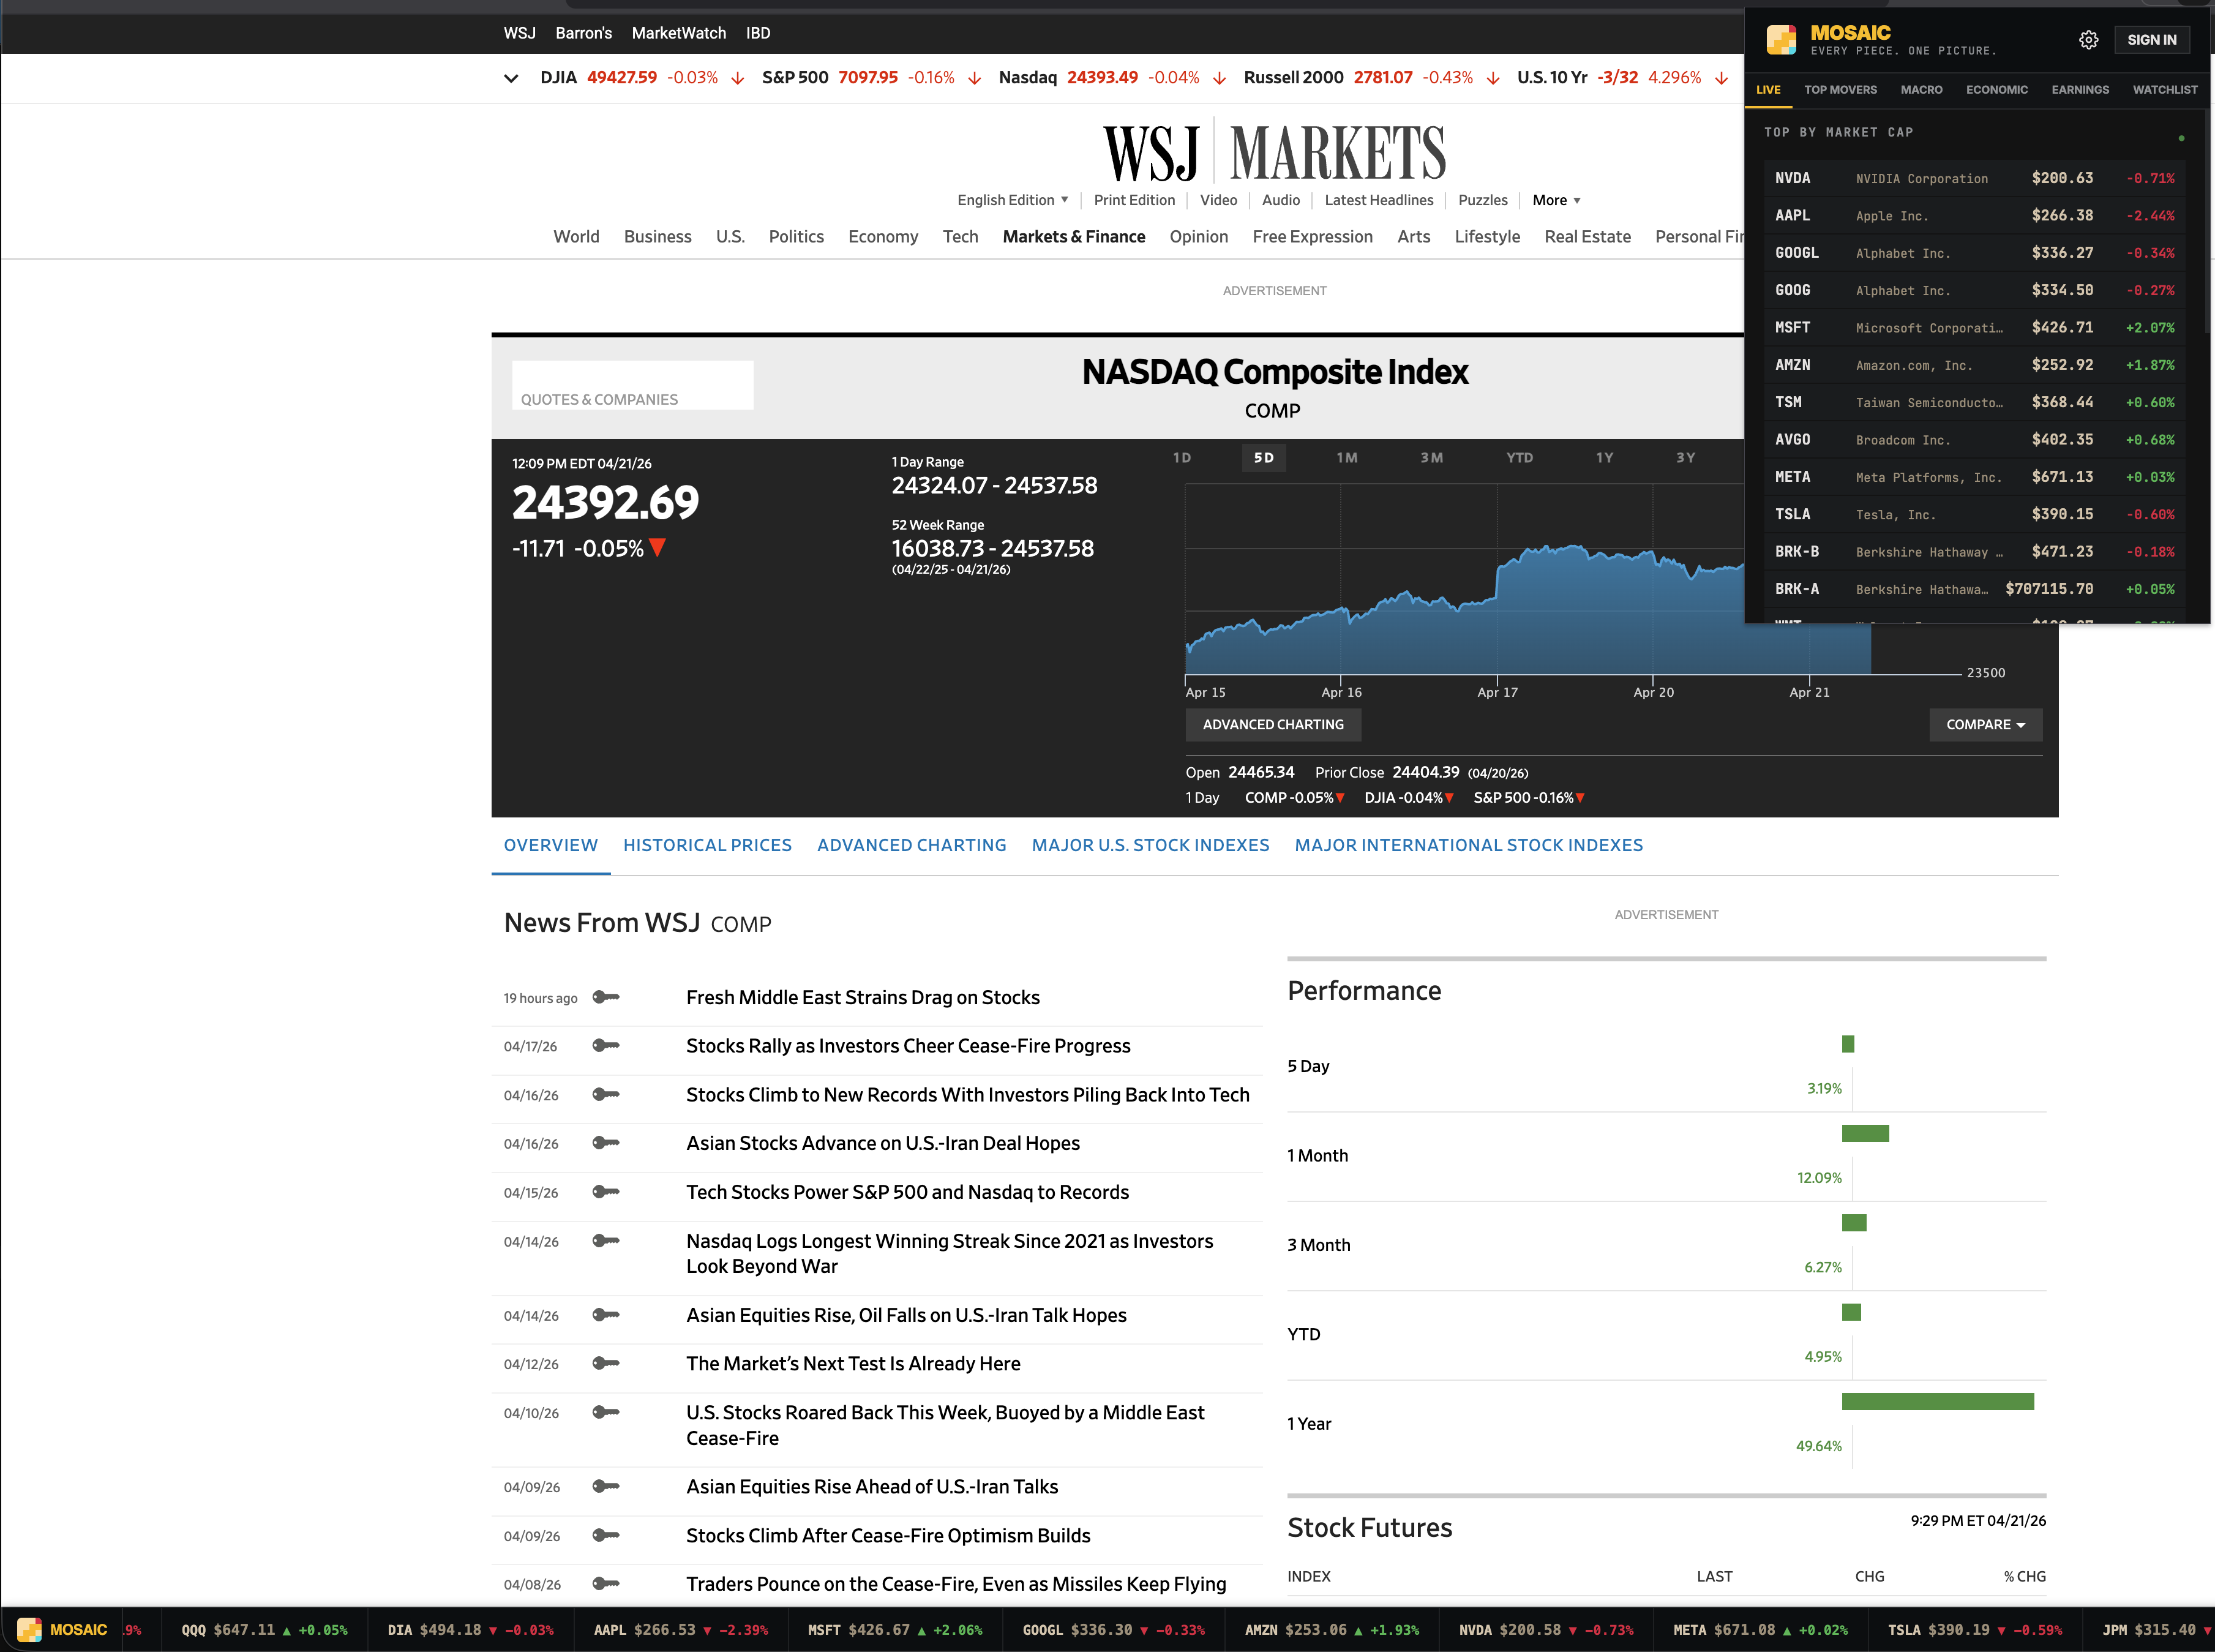The width and height of the screenshot is (2215, 1652).
Task: Select the YTD chart range
Action: coord(1519,458)
